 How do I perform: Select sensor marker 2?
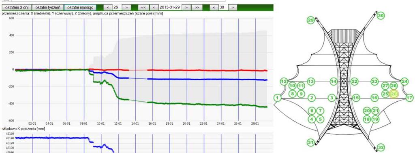312,98
